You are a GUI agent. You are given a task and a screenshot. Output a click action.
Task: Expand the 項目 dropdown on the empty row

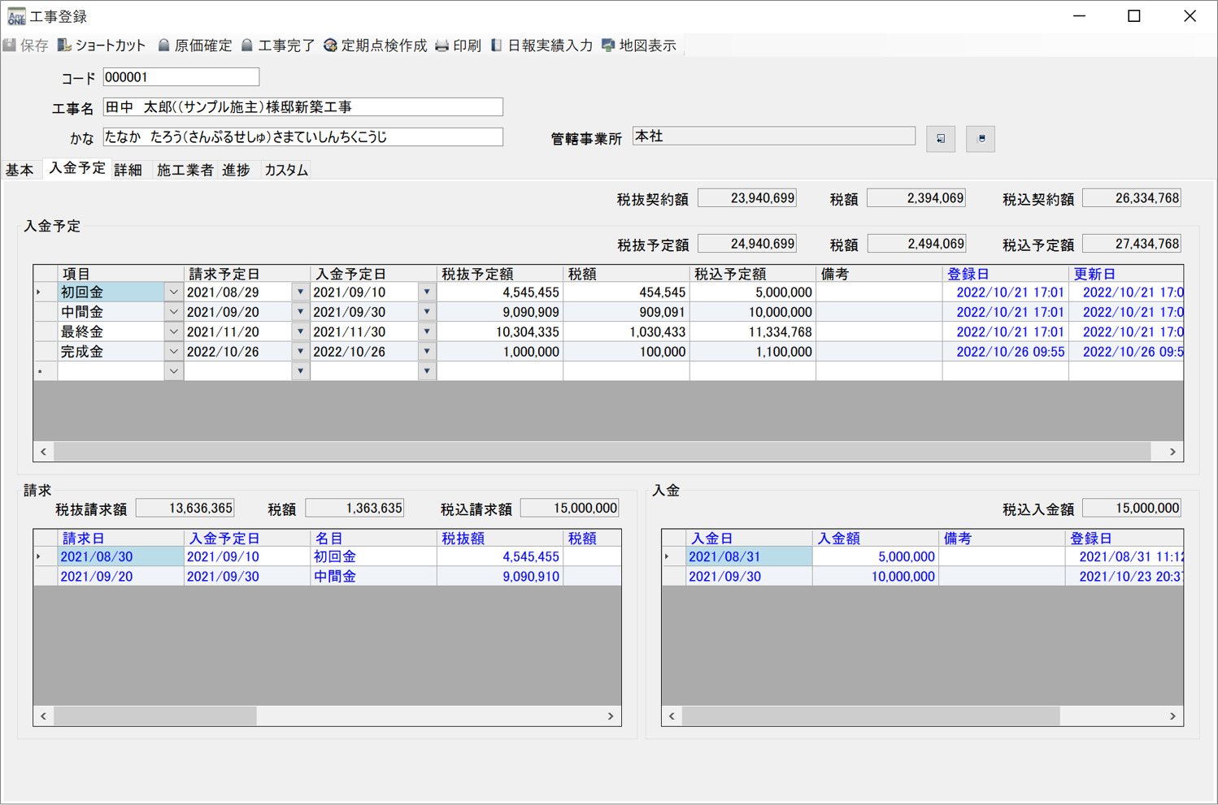[x=173, y=370]
